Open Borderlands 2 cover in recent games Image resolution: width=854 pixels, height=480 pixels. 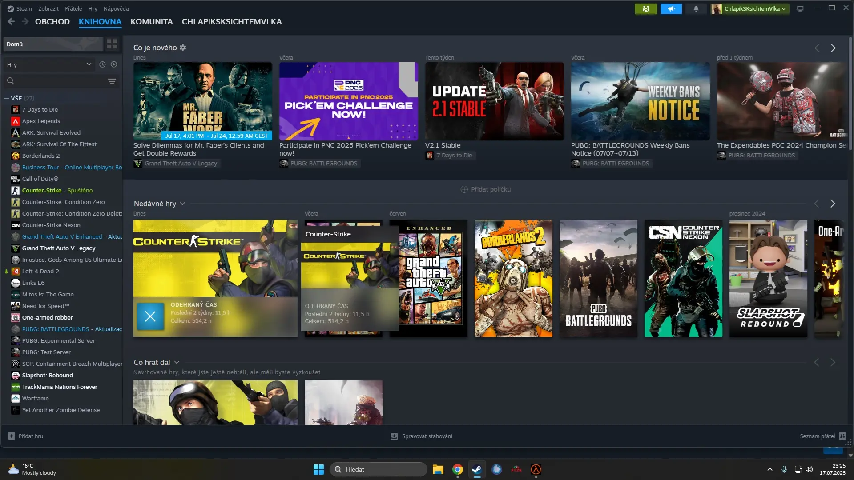point(513,278)
